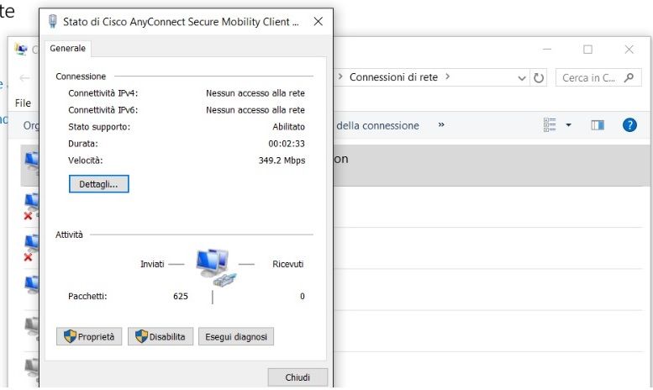Open help with the blue question icon
This screenshot has width=653, height=390.
629,125
